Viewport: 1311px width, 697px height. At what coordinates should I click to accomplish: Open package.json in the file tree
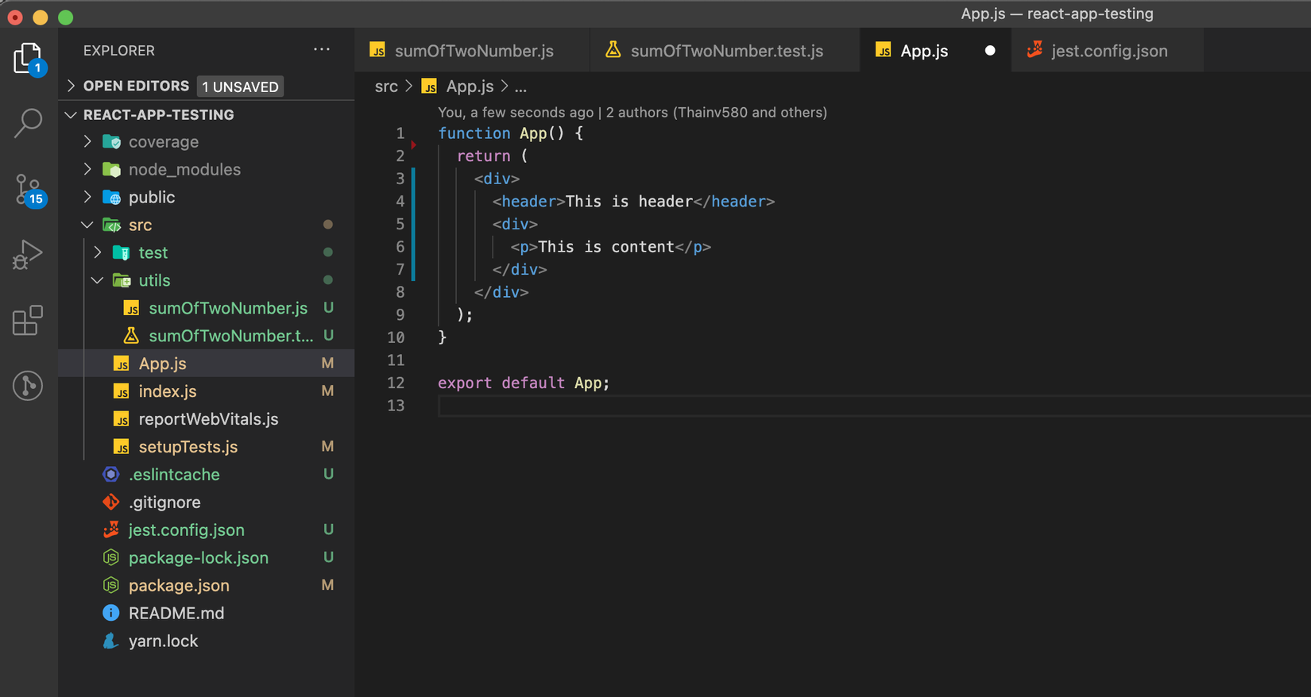pyautogui.click(x=179, y=586)
